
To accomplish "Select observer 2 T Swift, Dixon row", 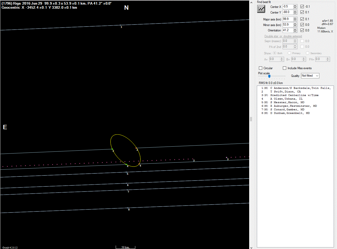I will coord(295,92).
